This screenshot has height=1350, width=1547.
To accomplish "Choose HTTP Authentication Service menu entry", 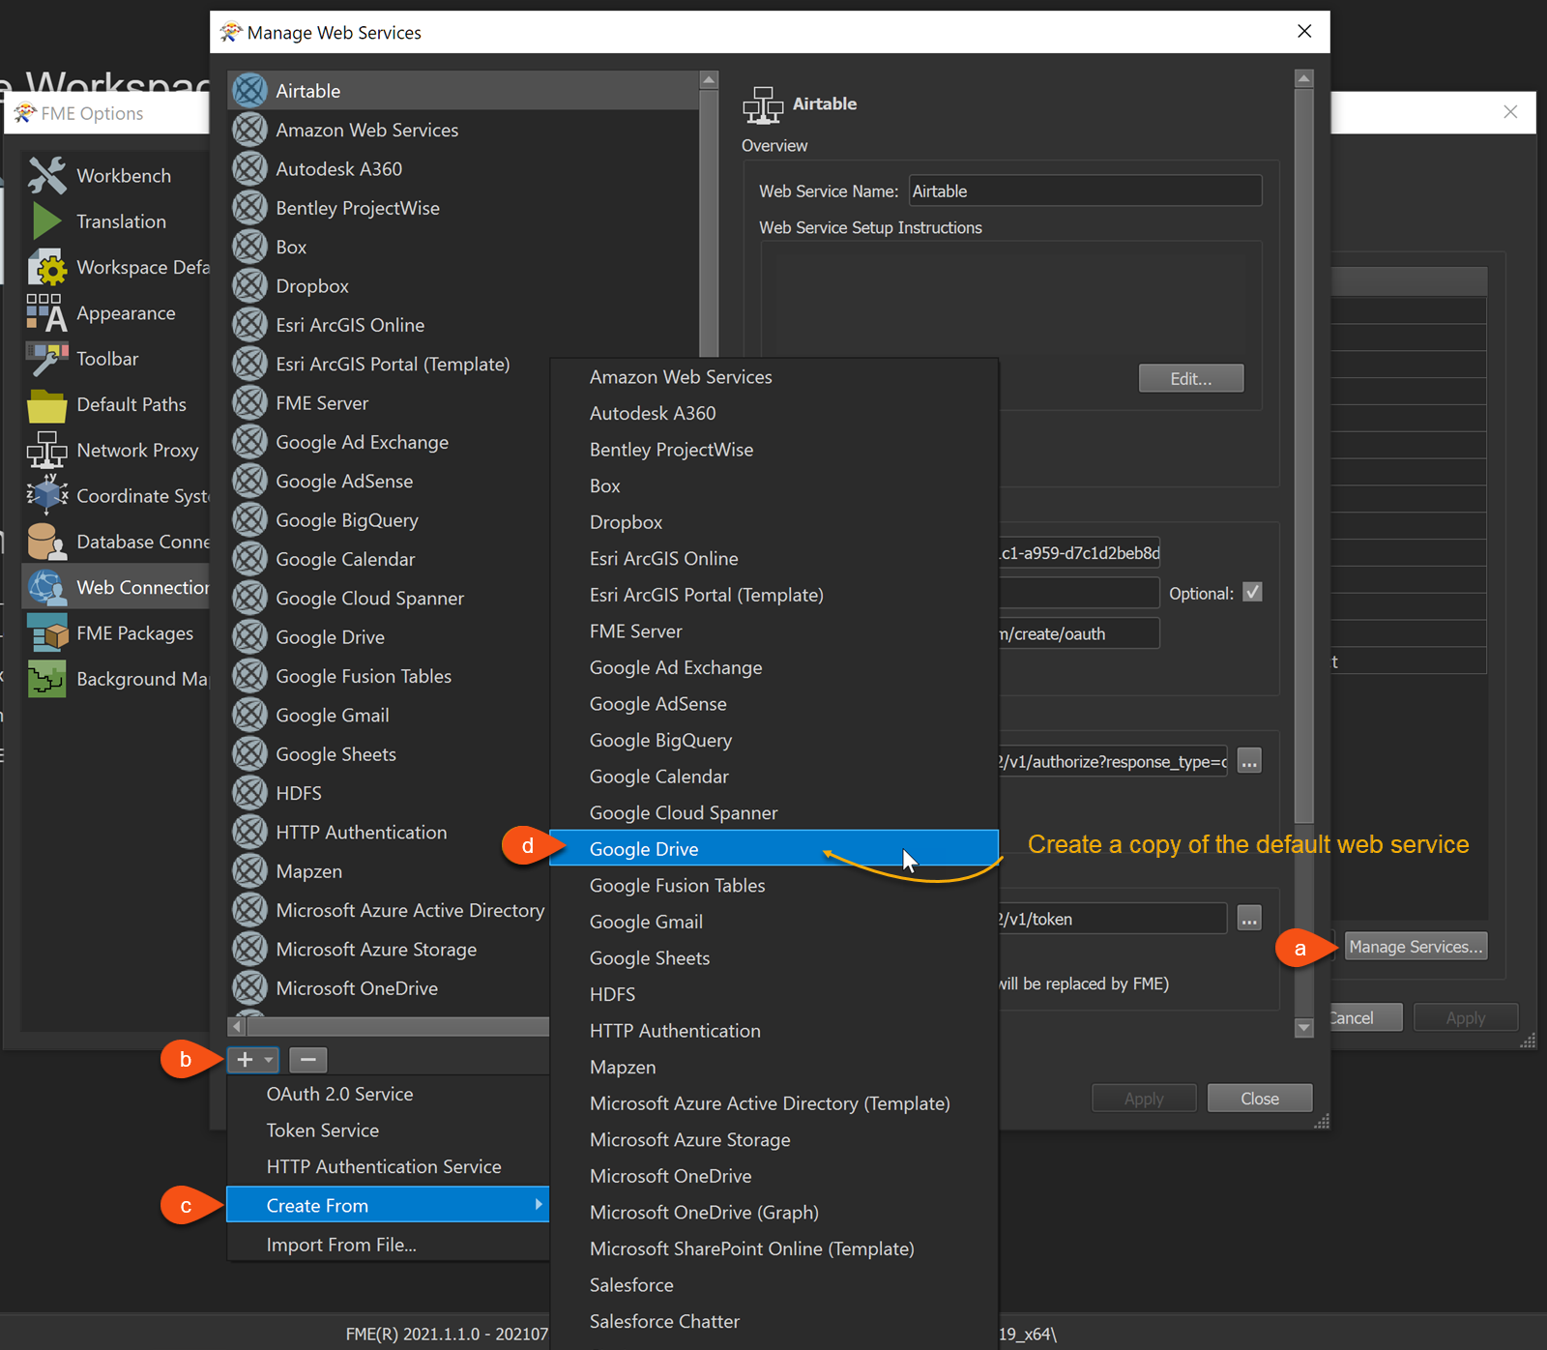I will click(384, 1166).
